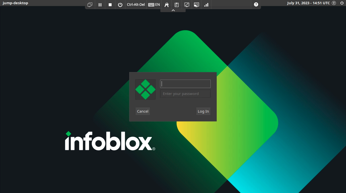This screenshot has width=346, height=193.
Task: Open the help question mark icon
Action: click(x=256, y=5)
